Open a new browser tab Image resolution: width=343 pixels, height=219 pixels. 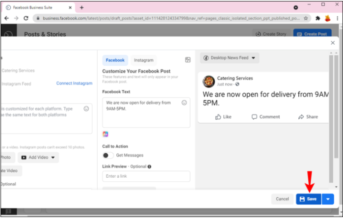(x=81, y=8)
